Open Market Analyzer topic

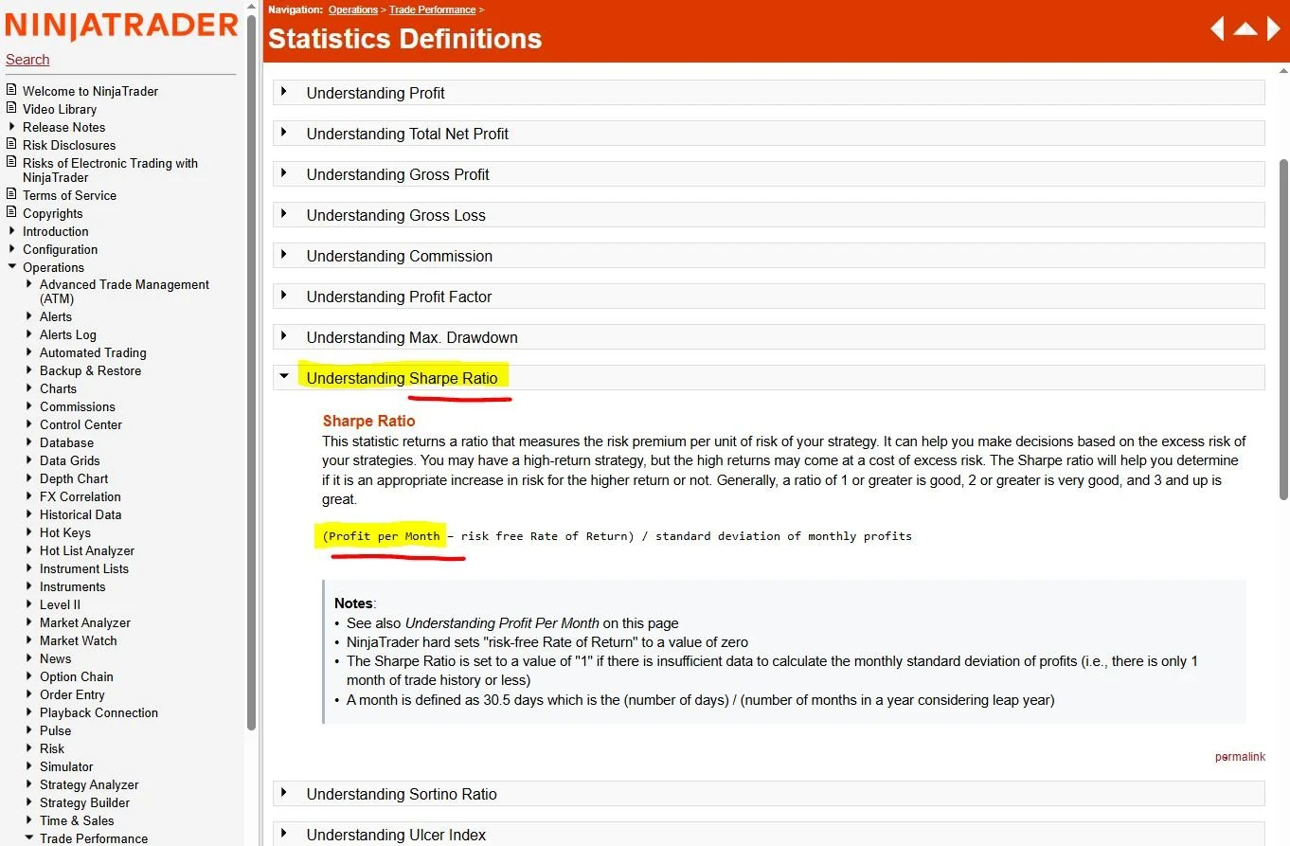(85, 622)
